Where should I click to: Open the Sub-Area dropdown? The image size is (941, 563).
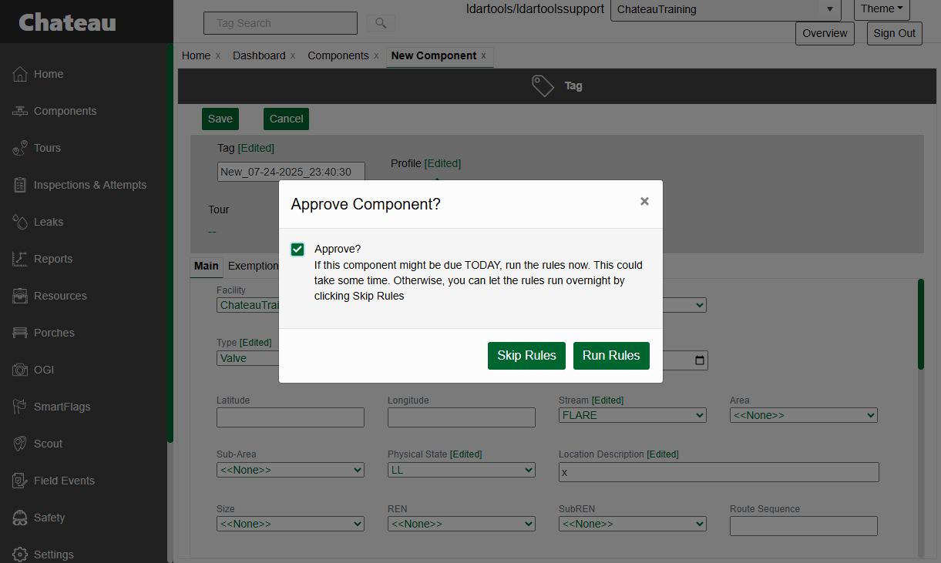291,470
